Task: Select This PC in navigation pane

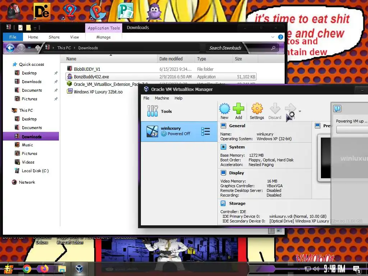Action: 26,110
